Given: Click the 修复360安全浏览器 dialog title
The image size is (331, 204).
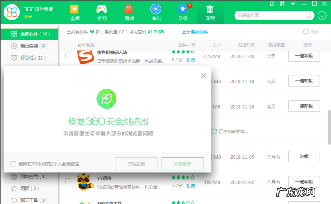Looking at the screenshot, I should click(108, 122).
